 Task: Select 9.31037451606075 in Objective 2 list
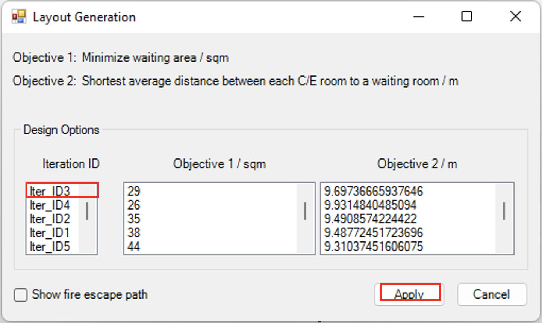click(x=374, y=247)
